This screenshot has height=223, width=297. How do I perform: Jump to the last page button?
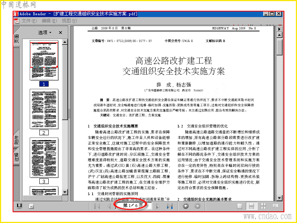coord(170,206)
